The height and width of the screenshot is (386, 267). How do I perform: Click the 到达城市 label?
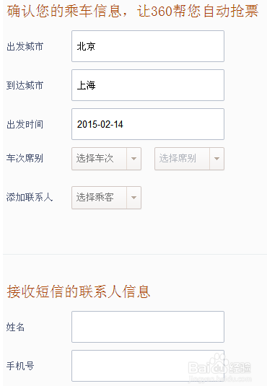point(25,85)
